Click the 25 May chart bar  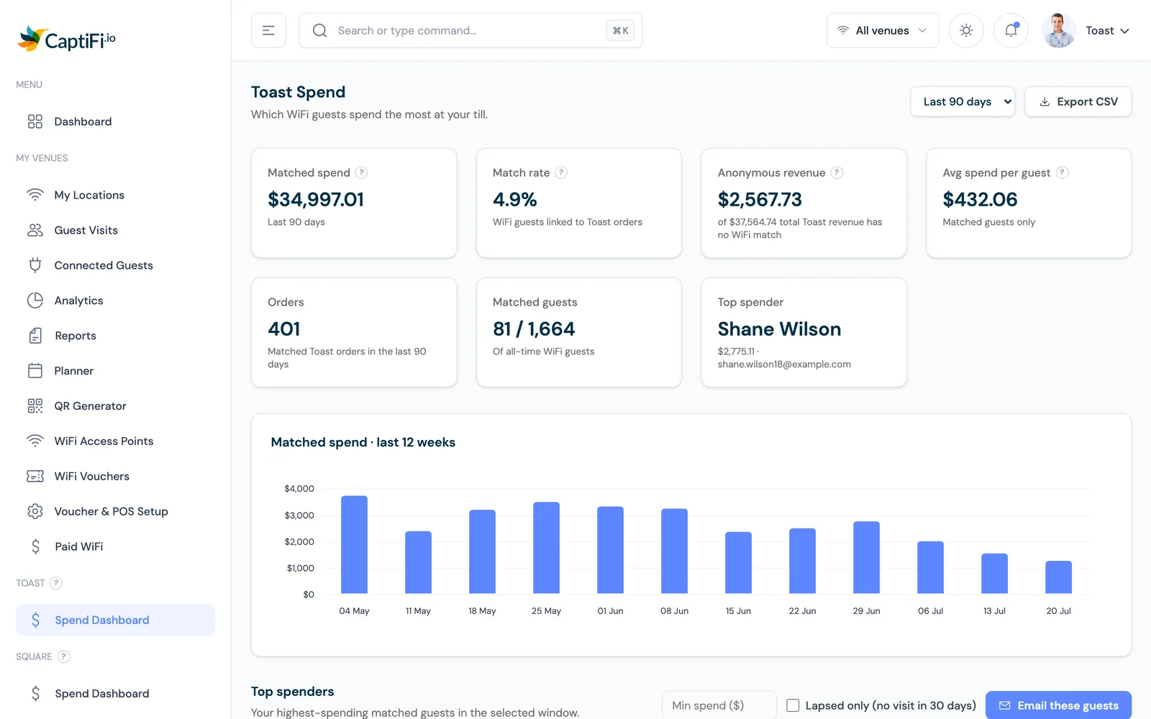pos(546,548)
